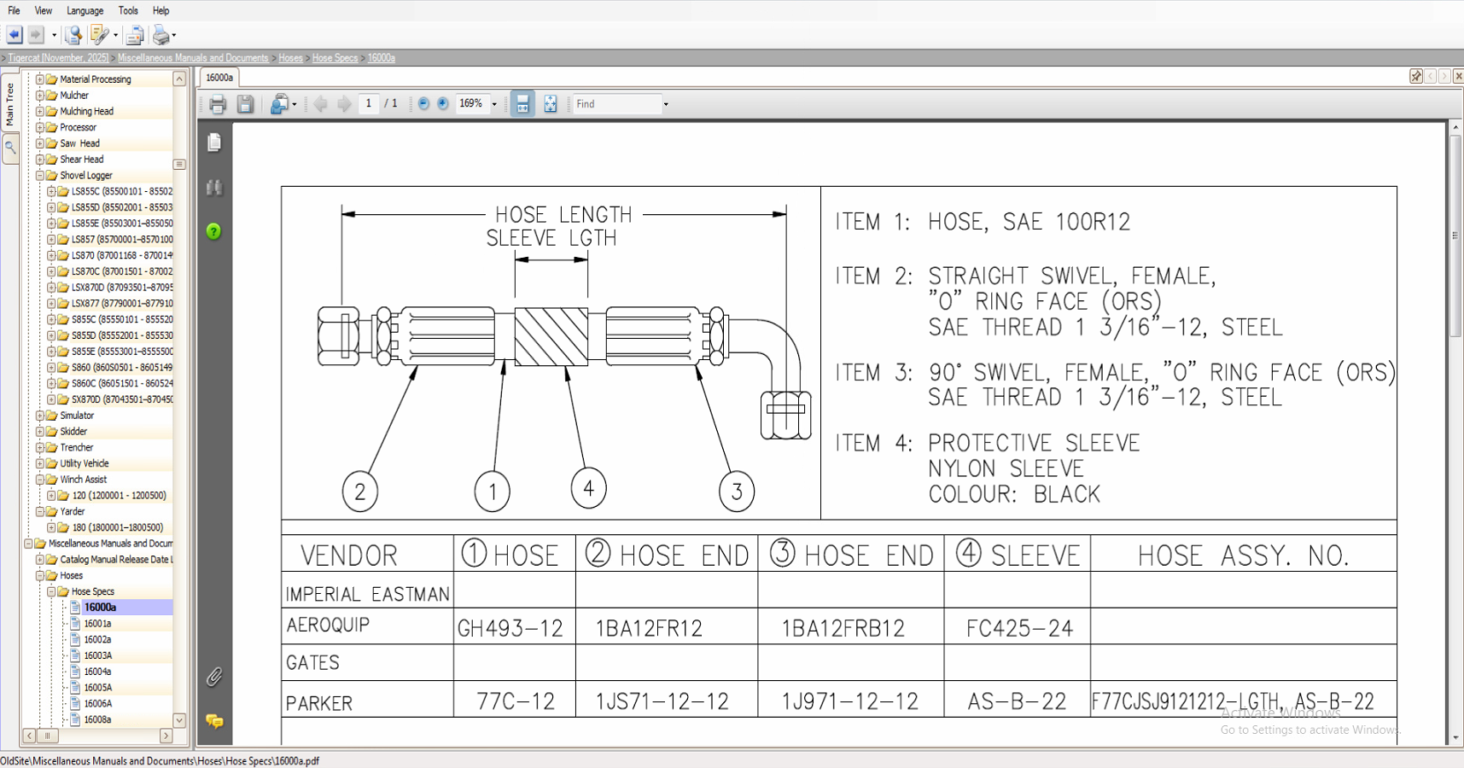The width and height of the screenshot is (1464, 768).
Task: Select the binoculars search icon in PDF sidebar
Action: pos(215,187)
